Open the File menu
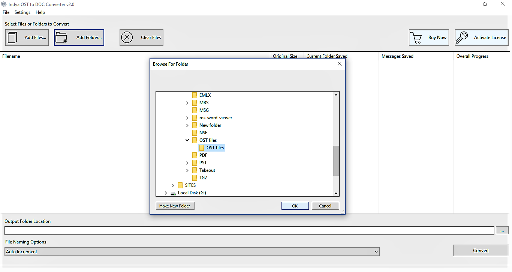The height and width of the screenshot is (272, 512). tap(6, 12)
